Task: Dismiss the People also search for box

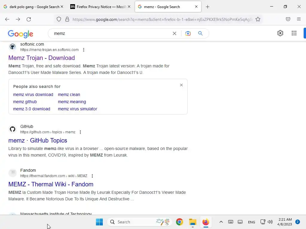Action: pos(181,85)
